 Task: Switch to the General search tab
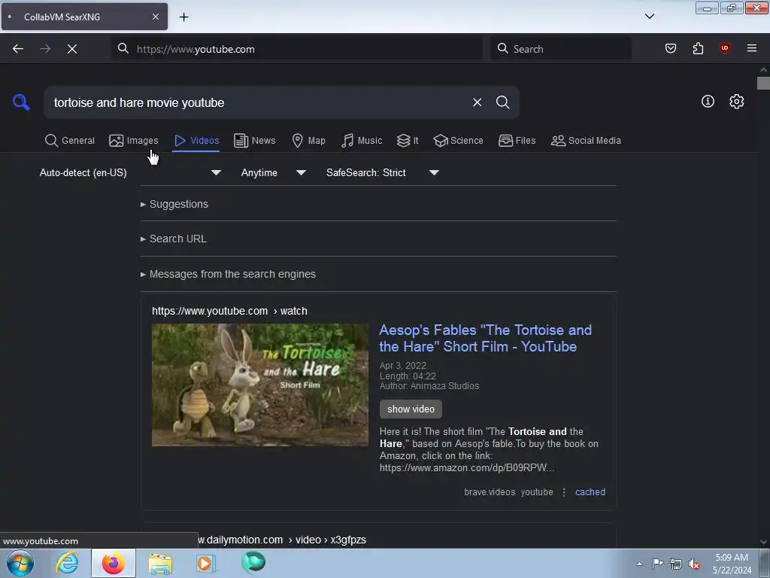(x=69, y=141)
